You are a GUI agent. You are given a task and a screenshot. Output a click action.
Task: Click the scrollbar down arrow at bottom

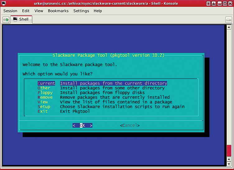pos(229,164)
